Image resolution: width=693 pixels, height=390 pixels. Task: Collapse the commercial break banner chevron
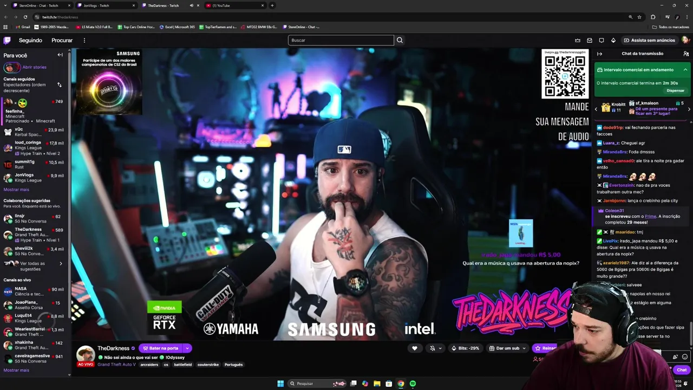(x=685, y=70)
